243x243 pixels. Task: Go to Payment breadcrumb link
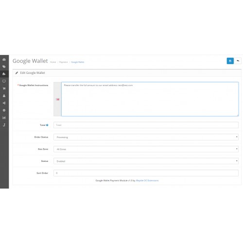[63, 62]
